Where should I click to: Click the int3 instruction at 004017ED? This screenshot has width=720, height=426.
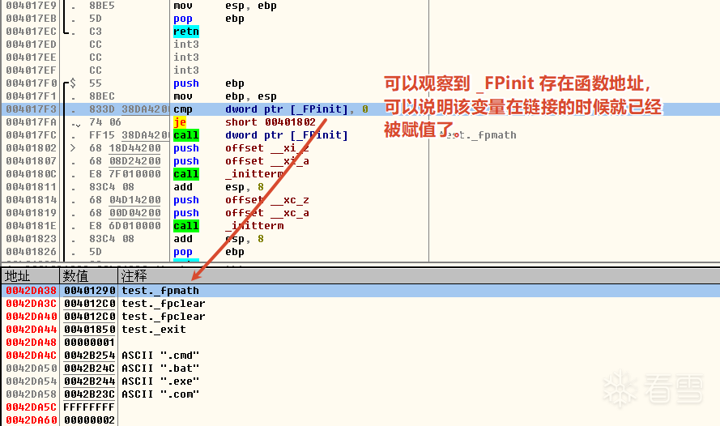coord(186,44)
